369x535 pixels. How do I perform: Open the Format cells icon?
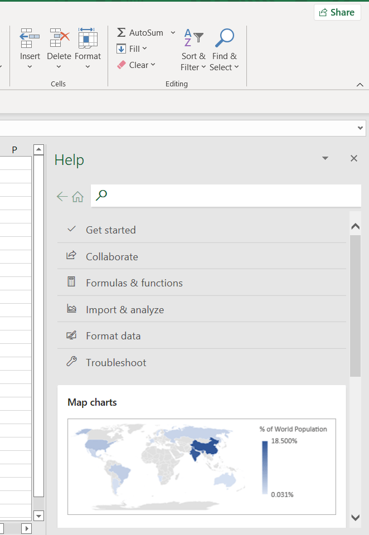(88, 38)
